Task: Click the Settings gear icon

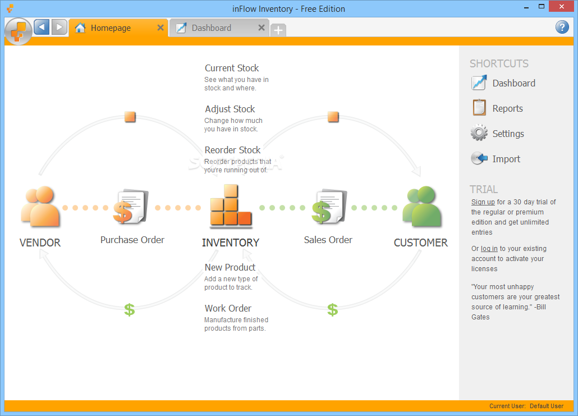Action: click(x=479, y=133)
